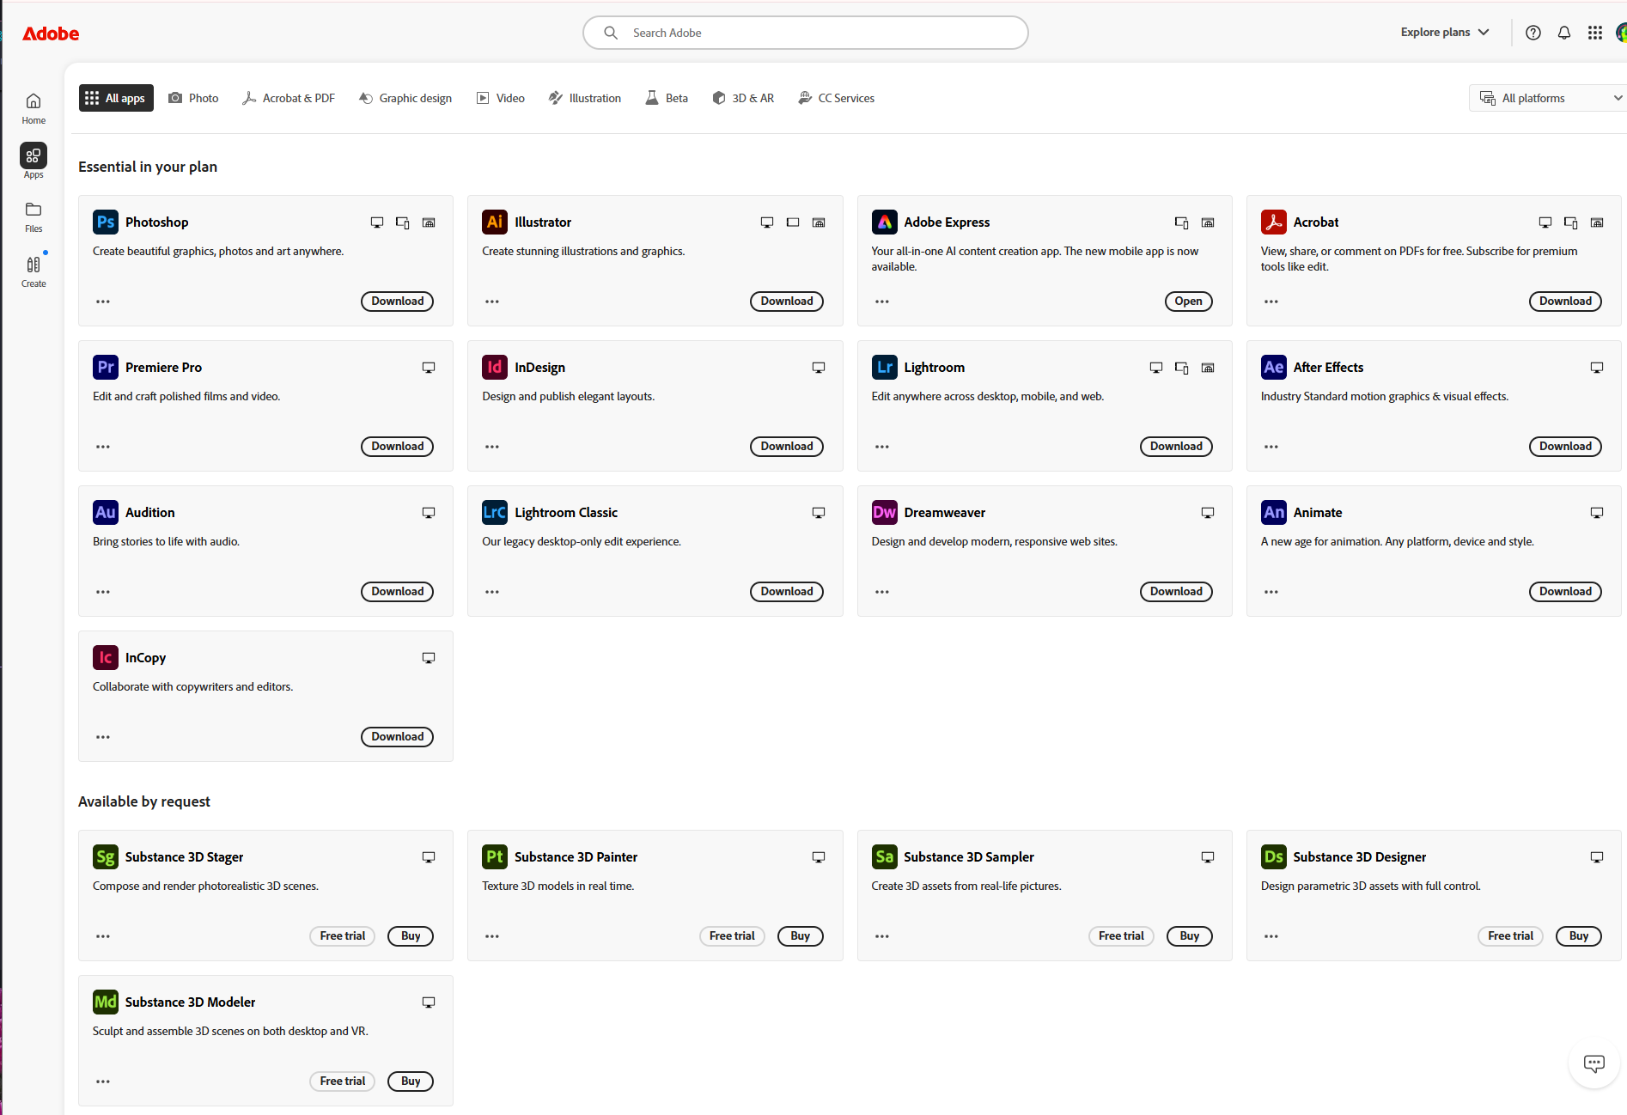Viewport: 1627px width, 1115px height.
Task: Start Substance 3D Painter free trial
Action: tap(732, 936)
